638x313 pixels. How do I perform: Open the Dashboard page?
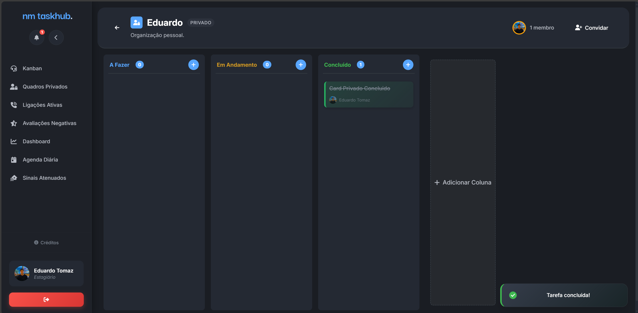(x=36, y=141)
